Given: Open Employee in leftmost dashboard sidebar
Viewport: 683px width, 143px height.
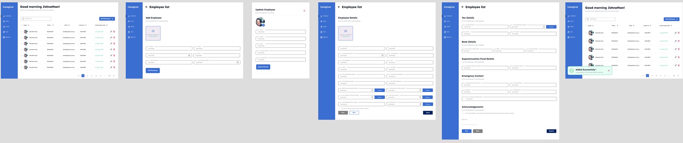Looking at the screenshot, I should click(7, 16).
